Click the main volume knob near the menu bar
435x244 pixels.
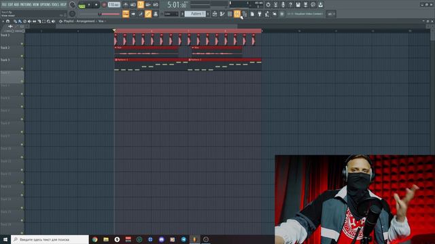click(x=73, y=5)
